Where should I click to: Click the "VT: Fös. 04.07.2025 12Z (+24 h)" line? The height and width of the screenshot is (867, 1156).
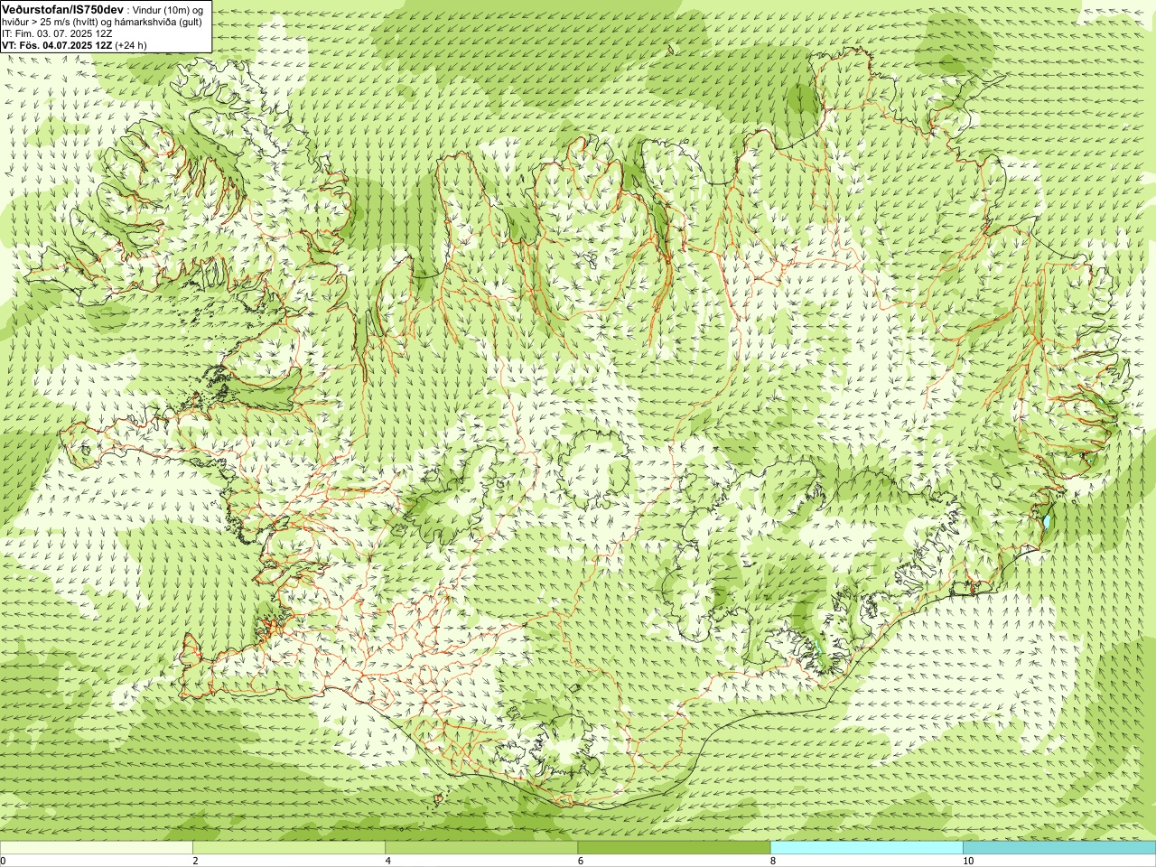point(75,45)
